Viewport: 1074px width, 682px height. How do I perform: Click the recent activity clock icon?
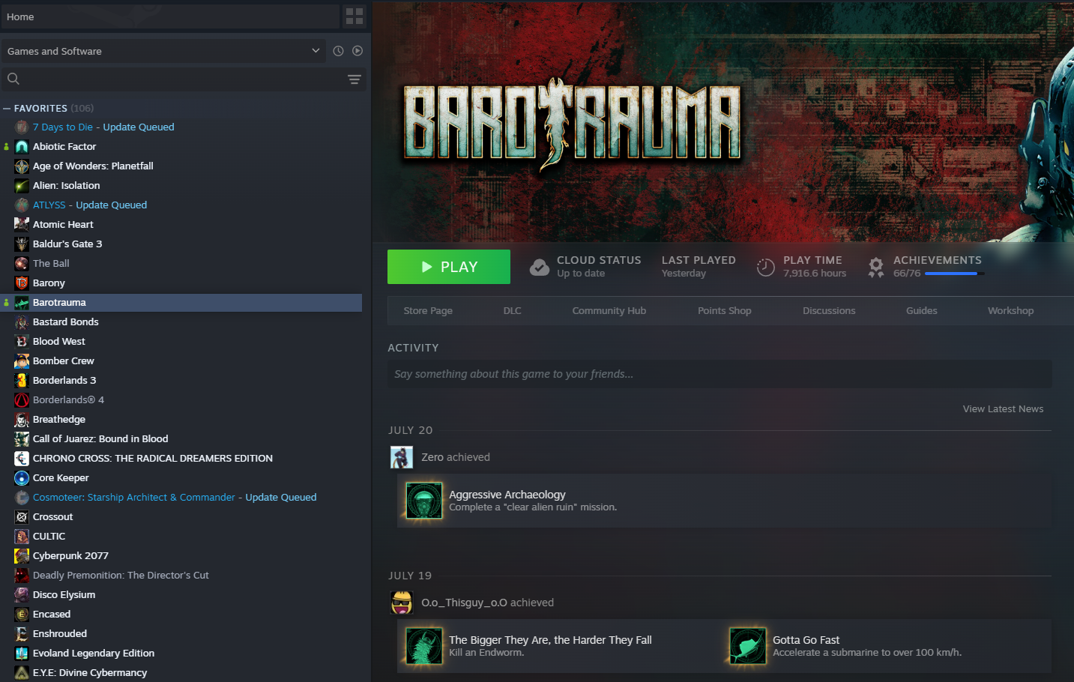pos(338,51)
